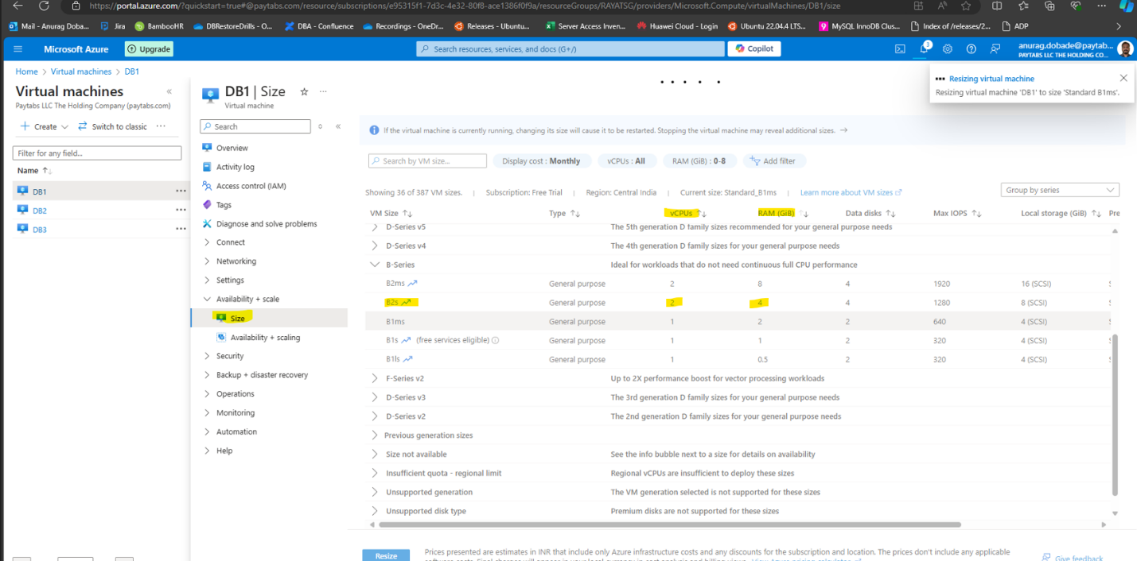Refresh the browser page

point(43,6)
